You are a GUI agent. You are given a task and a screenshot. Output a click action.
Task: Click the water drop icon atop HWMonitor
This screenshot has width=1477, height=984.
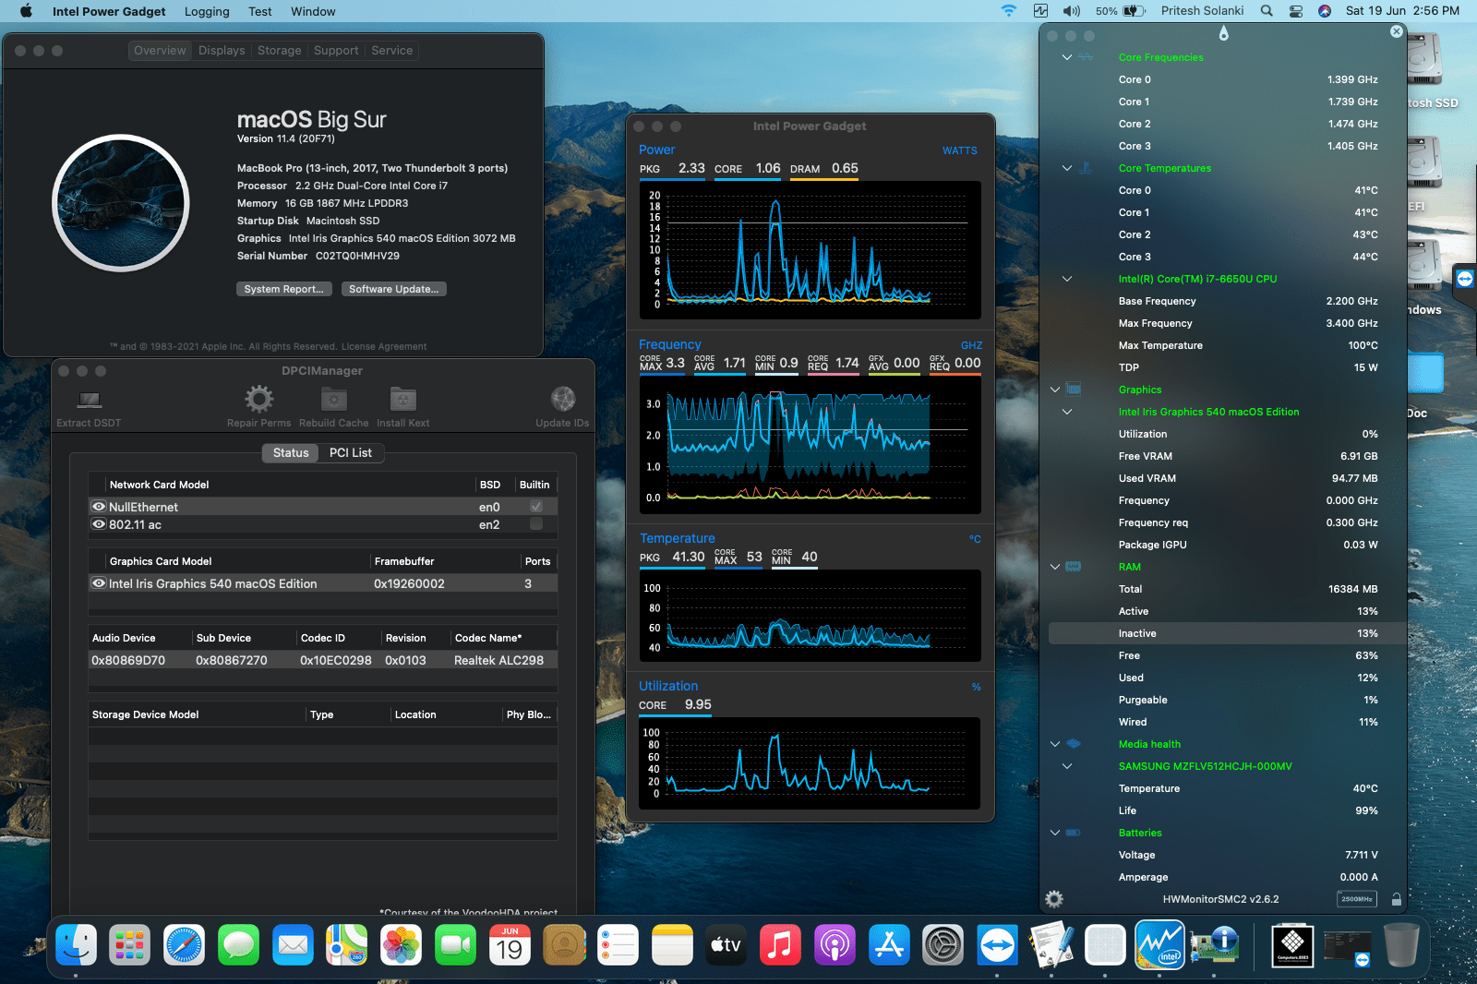click(1223, 34)
